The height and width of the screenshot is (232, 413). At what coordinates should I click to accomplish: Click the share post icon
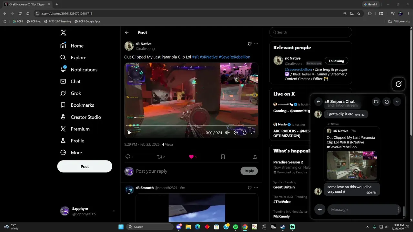(255, 157)
